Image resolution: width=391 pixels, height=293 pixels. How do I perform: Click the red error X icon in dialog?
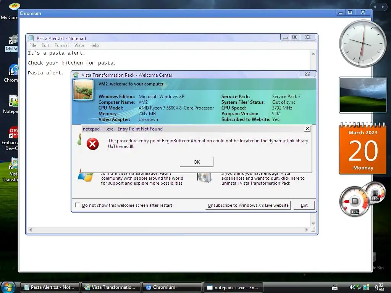click(x=92, y=144)
